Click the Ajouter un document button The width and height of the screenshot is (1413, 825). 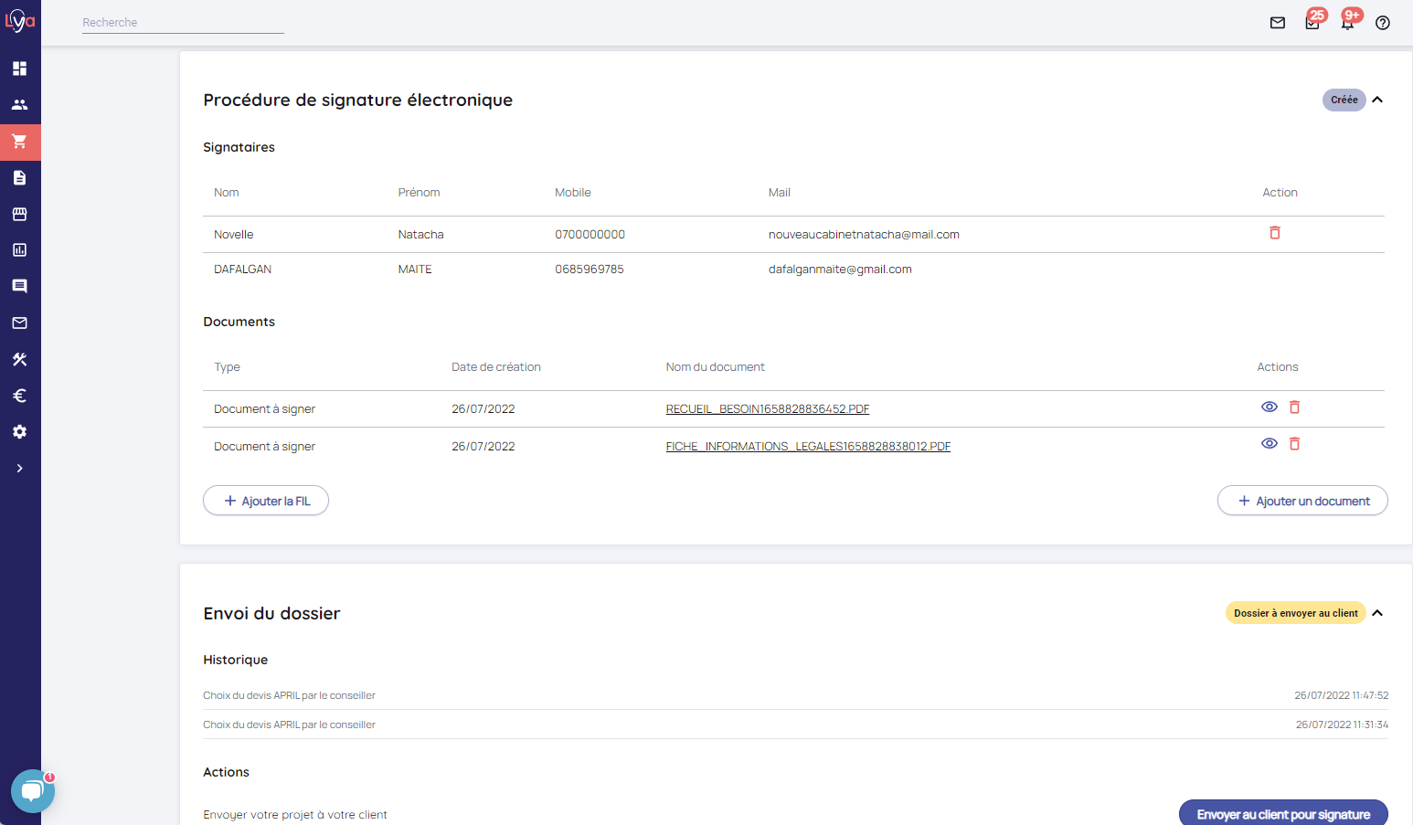(1302, 501)
